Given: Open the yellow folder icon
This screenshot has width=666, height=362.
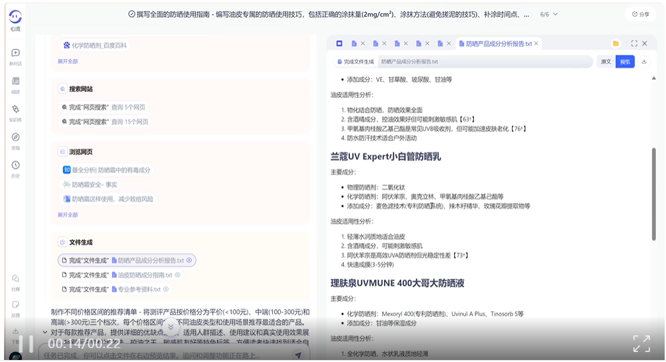Looking at the screenshot, I should click(x=615, y=44).
